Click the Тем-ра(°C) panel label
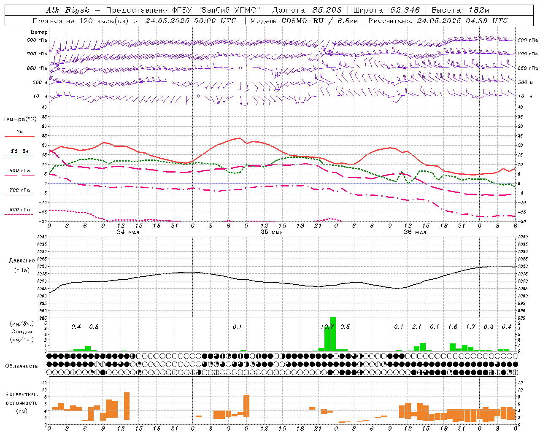 20,119
